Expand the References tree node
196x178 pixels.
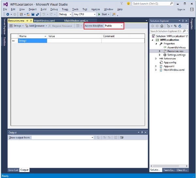pos(156,58)
